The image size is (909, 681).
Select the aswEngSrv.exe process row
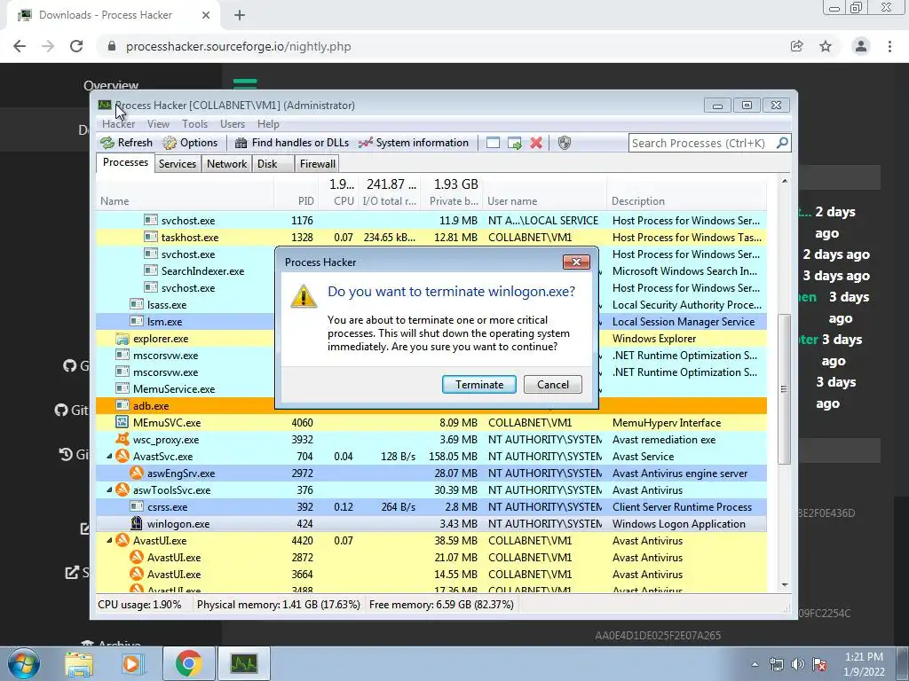(431, 474)
